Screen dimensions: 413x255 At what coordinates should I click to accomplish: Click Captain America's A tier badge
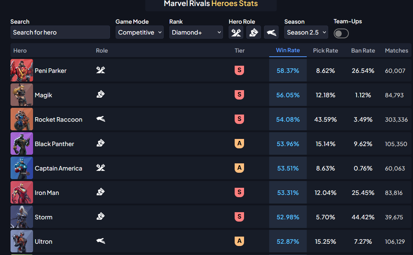[x=240, y=167]
